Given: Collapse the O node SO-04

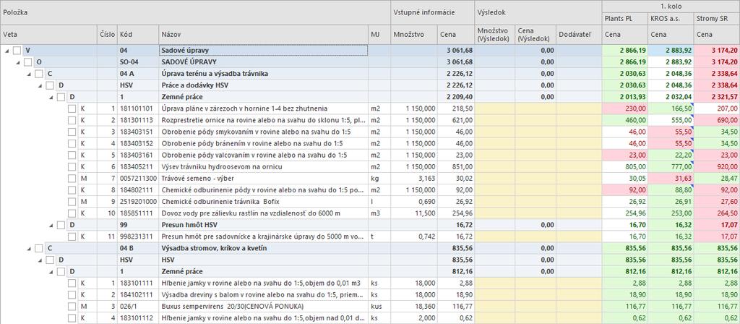Looking at the screenshot, I should (18, 62).
